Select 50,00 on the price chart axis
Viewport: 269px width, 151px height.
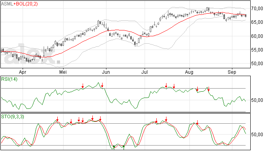(x=257, y=64)
